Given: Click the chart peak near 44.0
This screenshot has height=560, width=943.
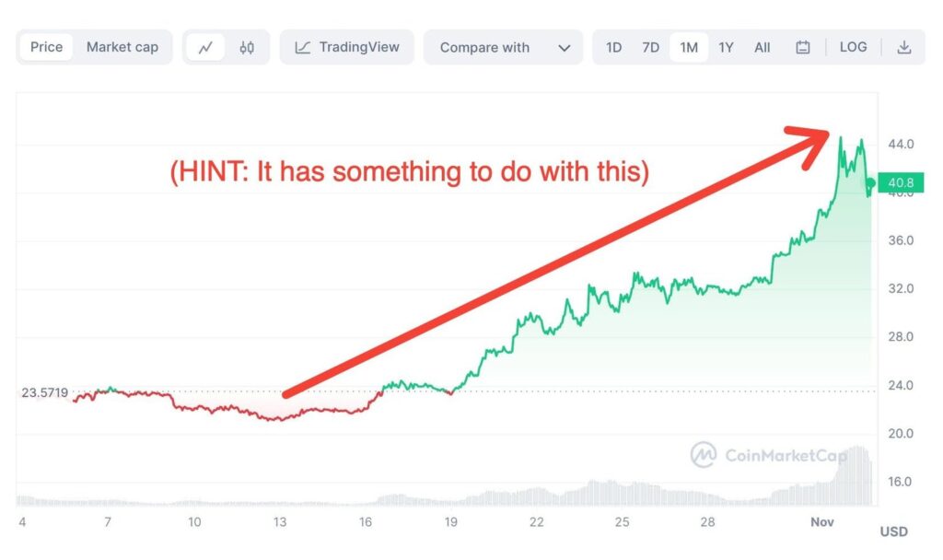Looking at the screenshot, I should [x=840, y=138].
